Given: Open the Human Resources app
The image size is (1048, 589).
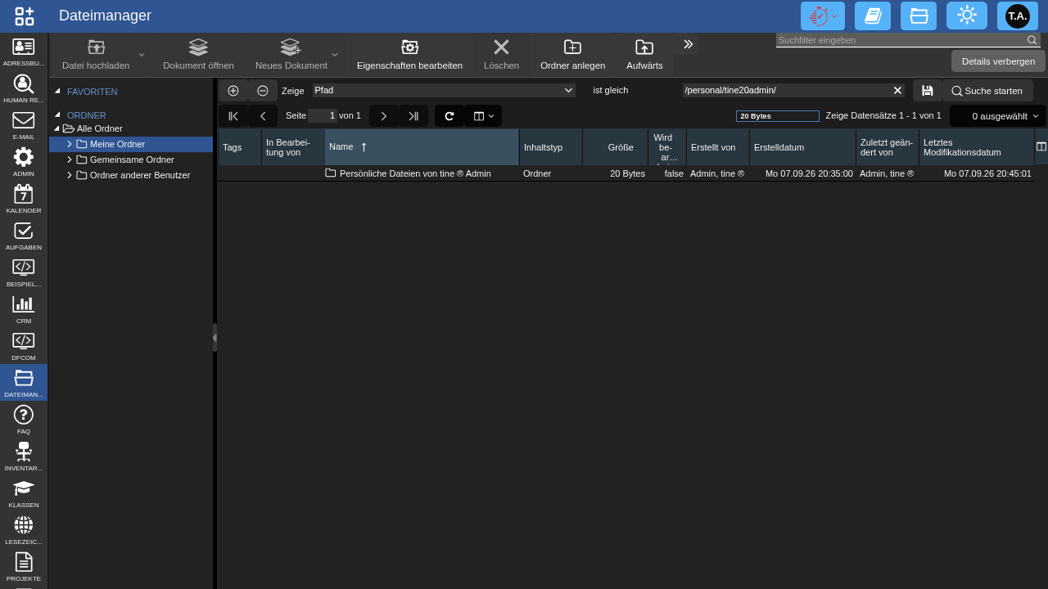Looking at the screenshot, I should pos(24,88).
